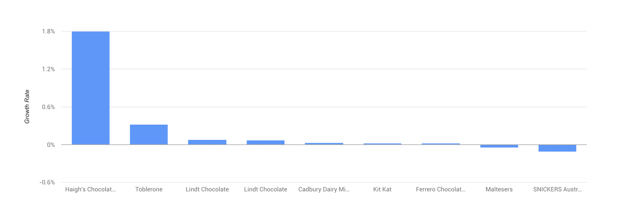Select the -0.6% y-axis tick label
Image resolution: width=620 pixels, height=206 pixels.
coord(47,182)
